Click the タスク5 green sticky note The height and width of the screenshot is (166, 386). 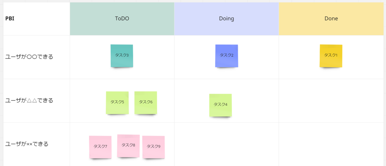[x=117, y=103]
